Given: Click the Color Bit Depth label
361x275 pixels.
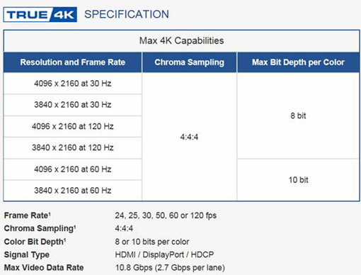Looking at the screenshot, I should click(35, 242).
